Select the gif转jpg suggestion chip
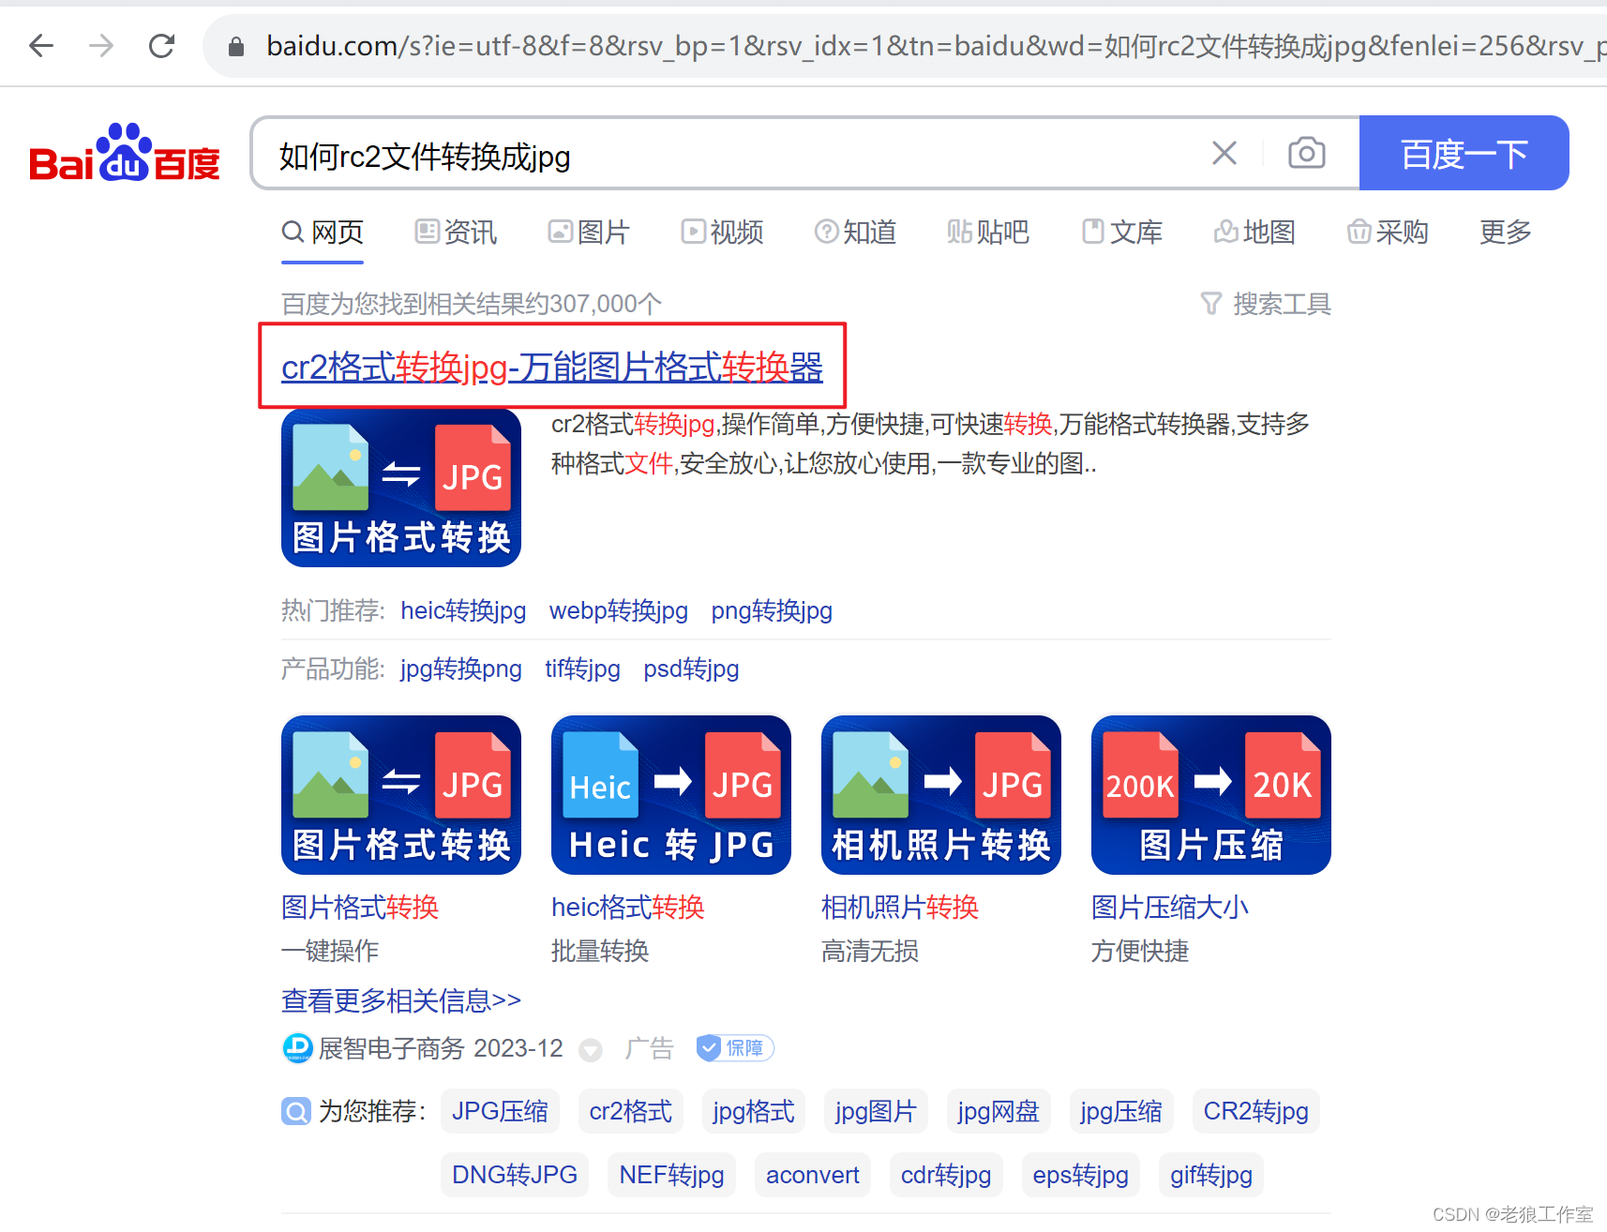 pos(1211,1175)
